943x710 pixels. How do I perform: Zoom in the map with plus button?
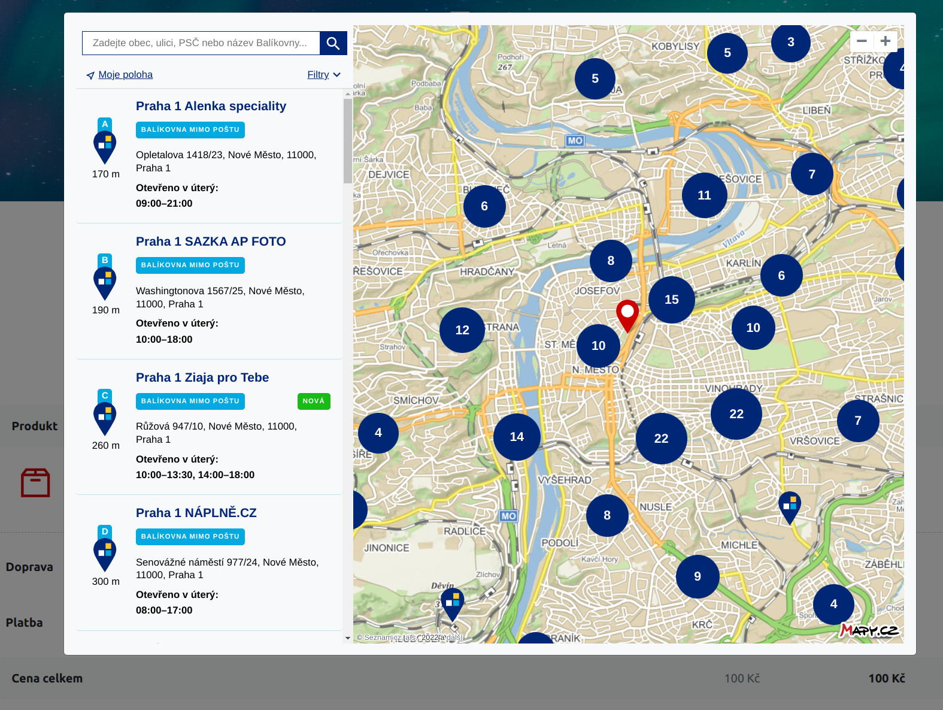(886, 41)
